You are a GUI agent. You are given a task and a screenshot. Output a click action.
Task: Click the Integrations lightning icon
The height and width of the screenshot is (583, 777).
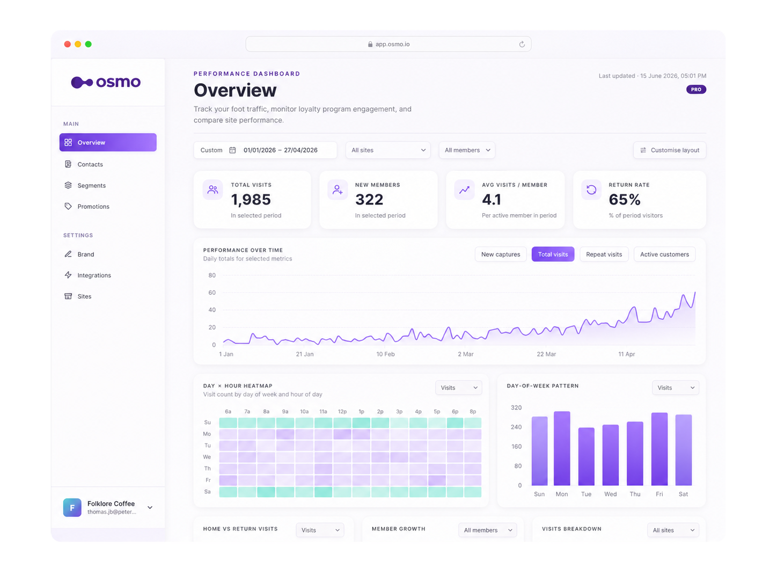tap(68, 275)
